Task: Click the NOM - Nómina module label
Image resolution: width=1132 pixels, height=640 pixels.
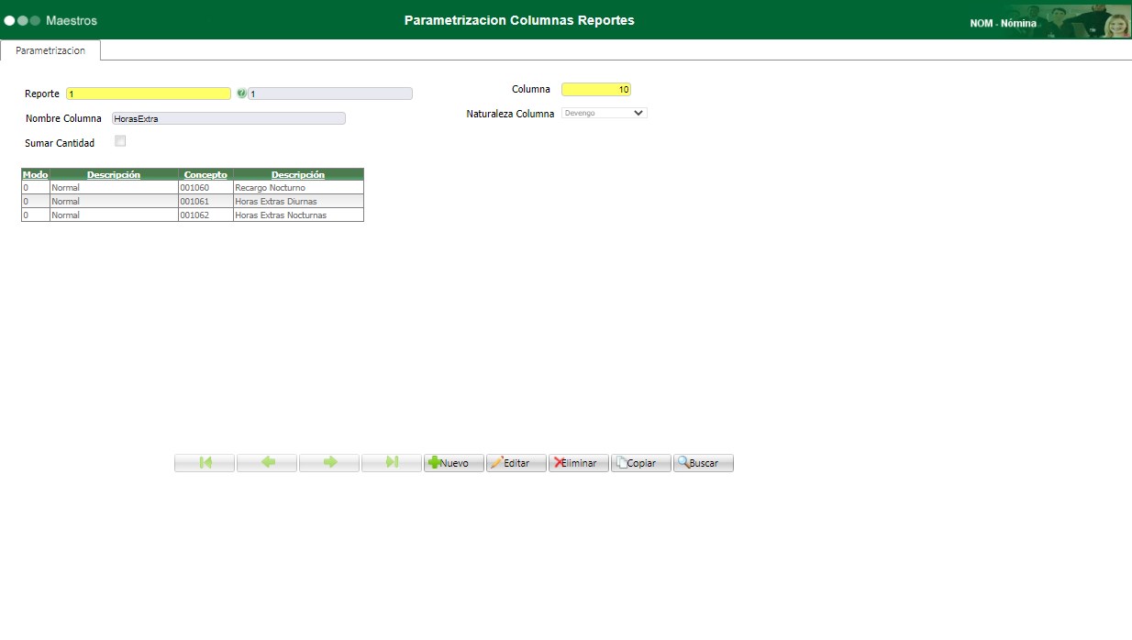Action: tap(1004, 23)
